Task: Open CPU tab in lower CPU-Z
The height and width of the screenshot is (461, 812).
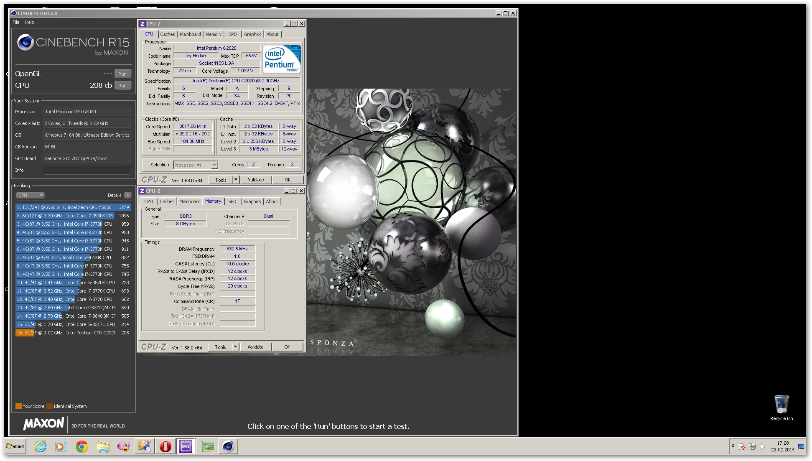Action: point(149,201)
